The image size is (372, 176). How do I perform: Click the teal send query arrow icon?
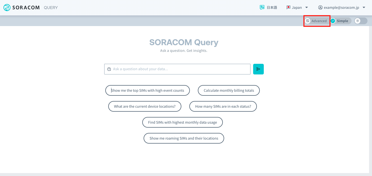tap(258, 69)
